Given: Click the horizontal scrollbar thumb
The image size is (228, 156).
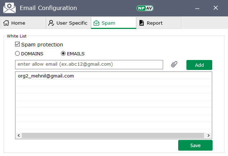Looking at the screenshot, I should (113, 136).
